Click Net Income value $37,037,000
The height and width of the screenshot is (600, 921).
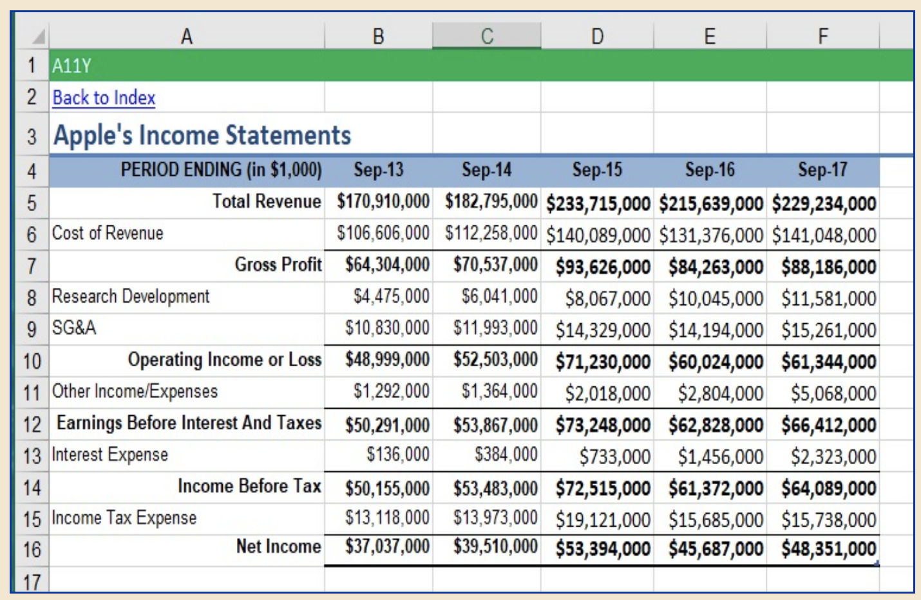click(x=379, y=550)
